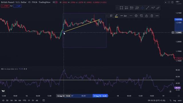Set range to 1Y
The height and width of the screenshot is (103, 183).
(x=29, y=100)
